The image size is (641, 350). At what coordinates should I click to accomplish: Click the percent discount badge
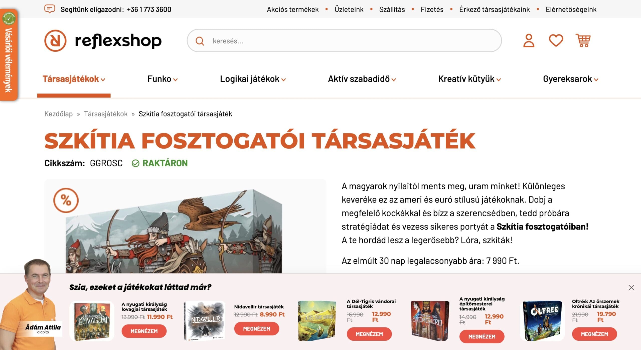66,200
